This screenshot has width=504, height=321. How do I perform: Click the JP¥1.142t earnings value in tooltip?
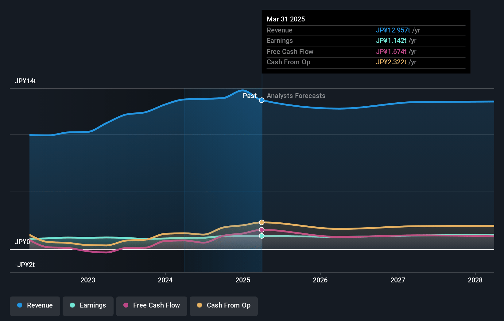[391, 40]
